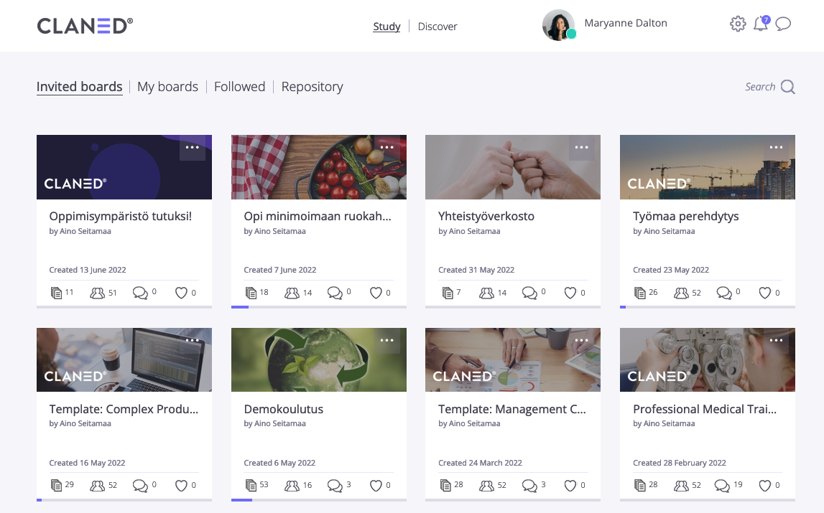Click the Search magnifier icon
This screenshot has height=513, width=824.
(x=788, y=87)
